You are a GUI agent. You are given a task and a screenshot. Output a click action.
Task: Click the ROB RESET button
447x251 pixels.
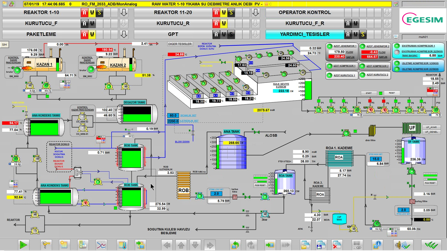[260, 185]
